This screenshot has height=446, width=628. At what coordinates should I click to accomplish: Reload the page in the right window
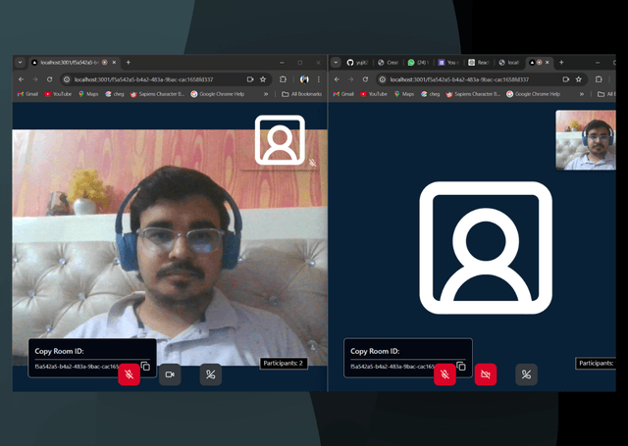365,79
